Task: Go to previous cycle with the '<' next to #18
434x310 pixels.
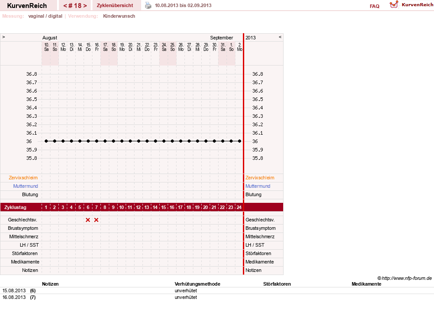Action: [65, 6]
